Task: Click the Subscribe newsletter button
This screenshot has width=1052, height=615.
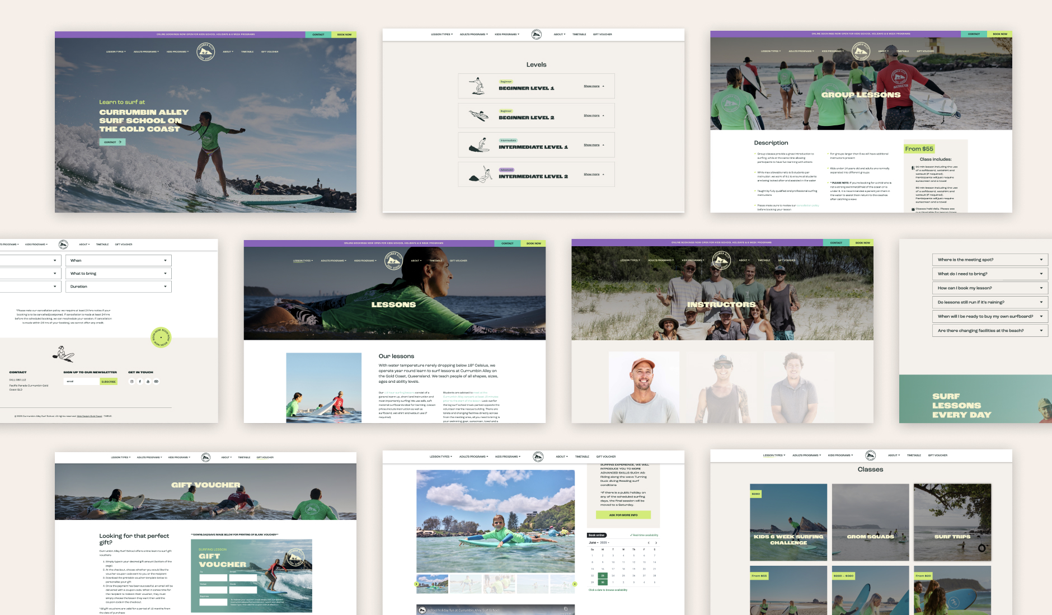Action: coord(109,382)
